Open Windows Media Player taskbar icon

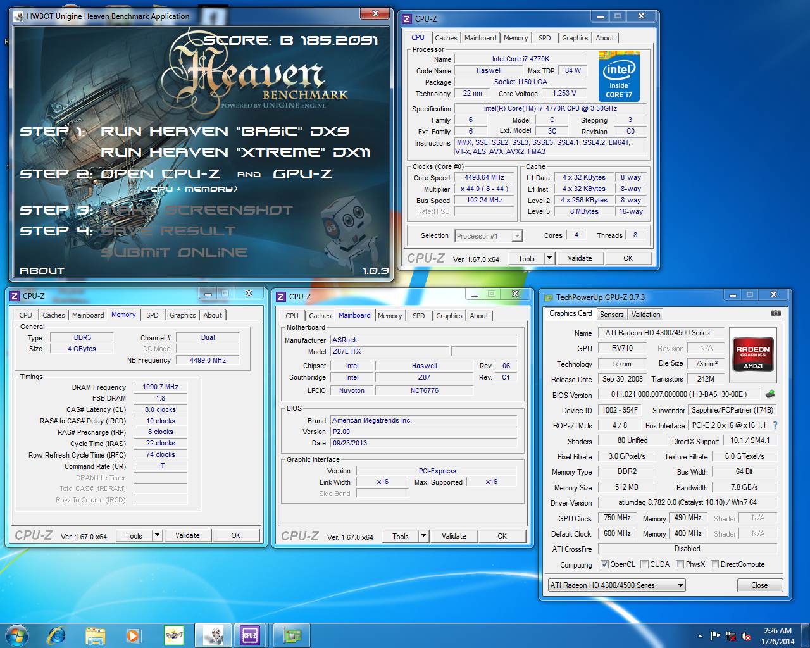(133, 635)
